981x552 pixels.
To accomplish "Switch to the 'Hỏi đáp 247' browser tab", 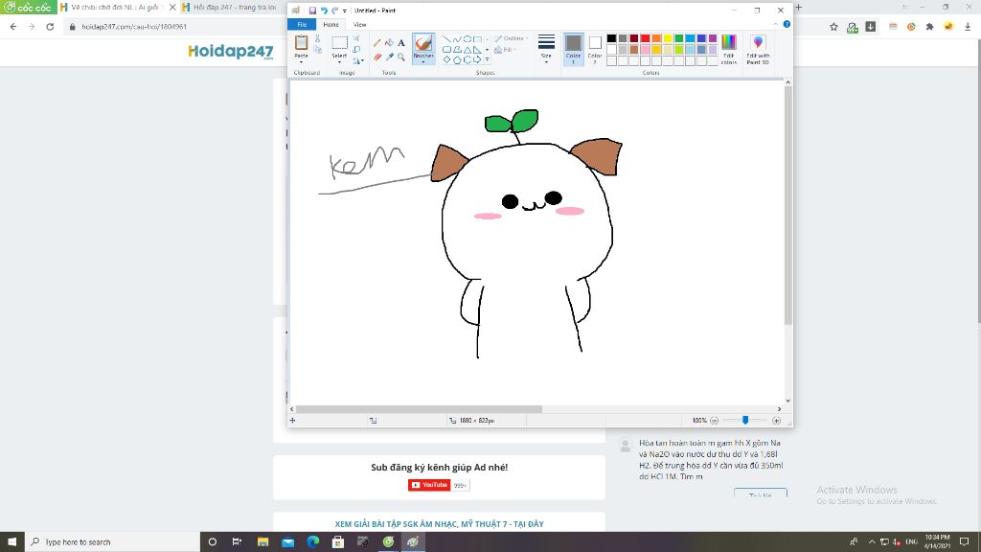I will pyautogui.click(x=232, y=8).
